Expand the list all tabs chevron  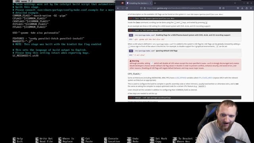pyautogui.click(x=235, y=3)
